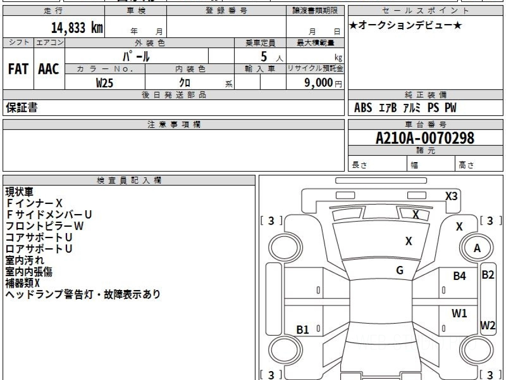506x380 pixels.
Task: Click the エアコン column header
Action: click(49, 43)
